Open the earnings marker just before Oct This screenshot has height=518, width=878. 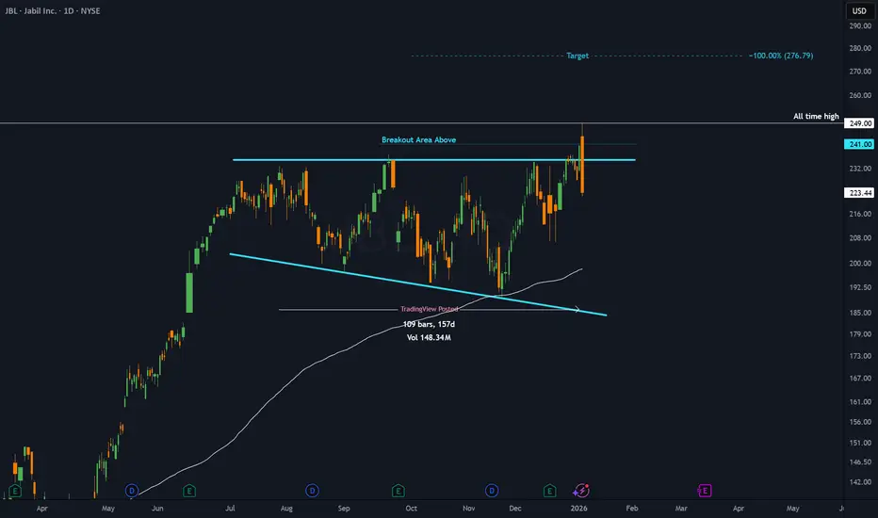(398, 491)
